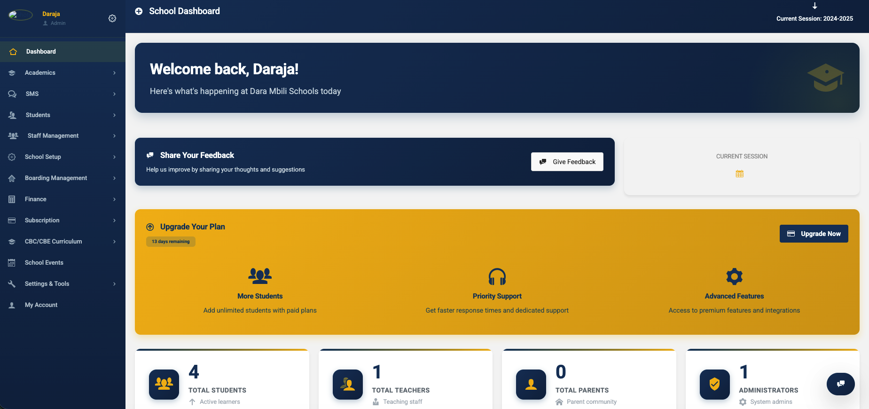
Task: Expand the SMS menu chevron
Action: [114, 94]
